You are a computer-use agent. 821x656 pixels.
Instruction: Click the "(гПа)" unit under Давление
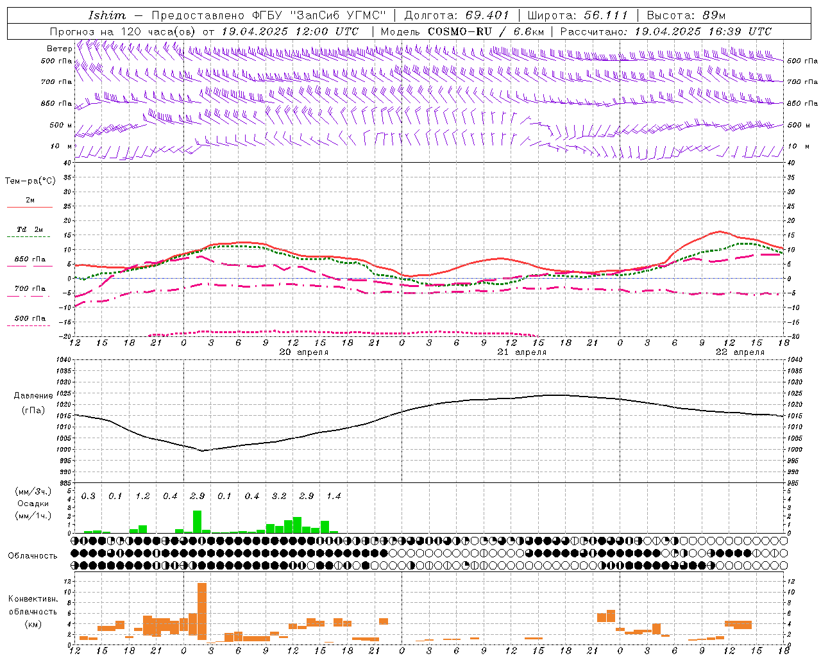(33, 411)
